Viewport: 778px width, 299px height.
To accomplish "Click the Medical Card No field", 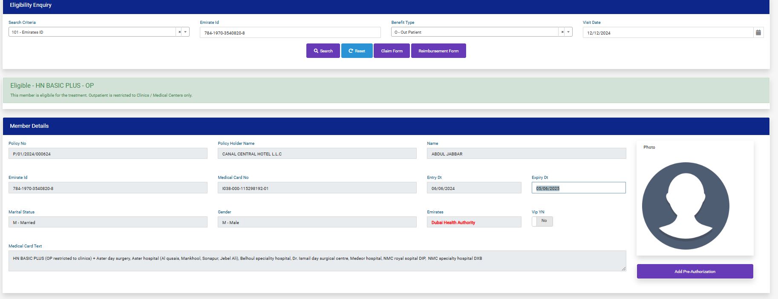I will pos(317,188).
